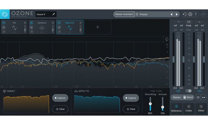Swap channels with arrows icon
This screenshot has height=125, width=208.
(204, 97)
